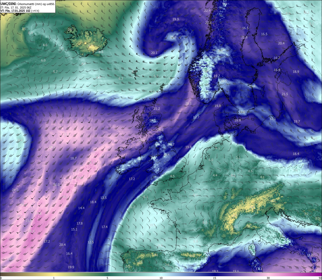Click the 5 tick on the color scale
The image size is (322, 280).
tap(107, 278)
